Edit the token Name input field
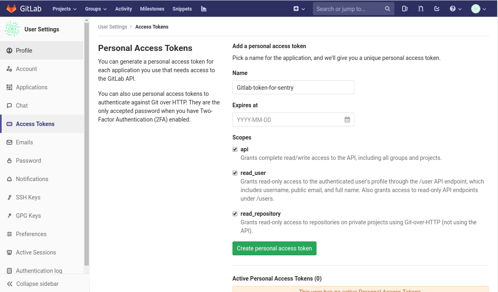This screenshot has width=498, height=292. coord(293,87)
